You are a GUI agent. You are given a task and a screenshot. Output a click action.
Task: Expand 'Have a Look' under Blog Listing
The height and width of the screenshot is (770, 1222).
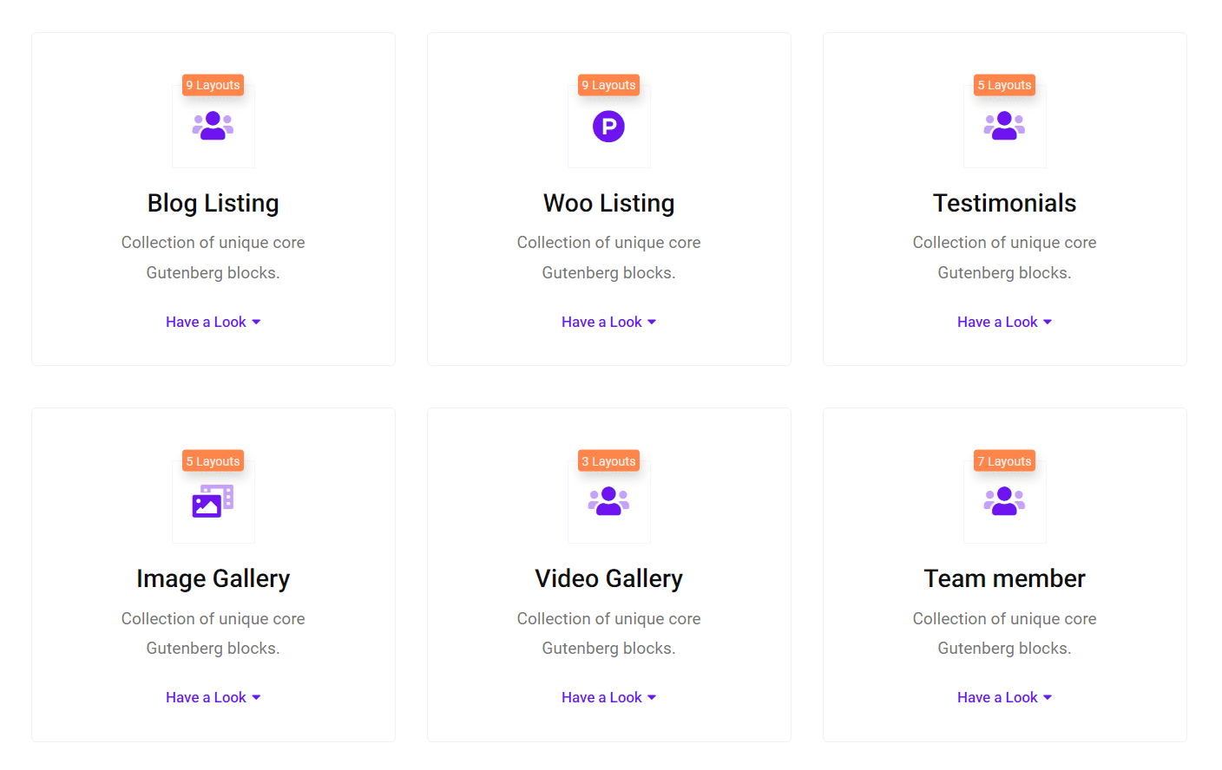point(213,322)
